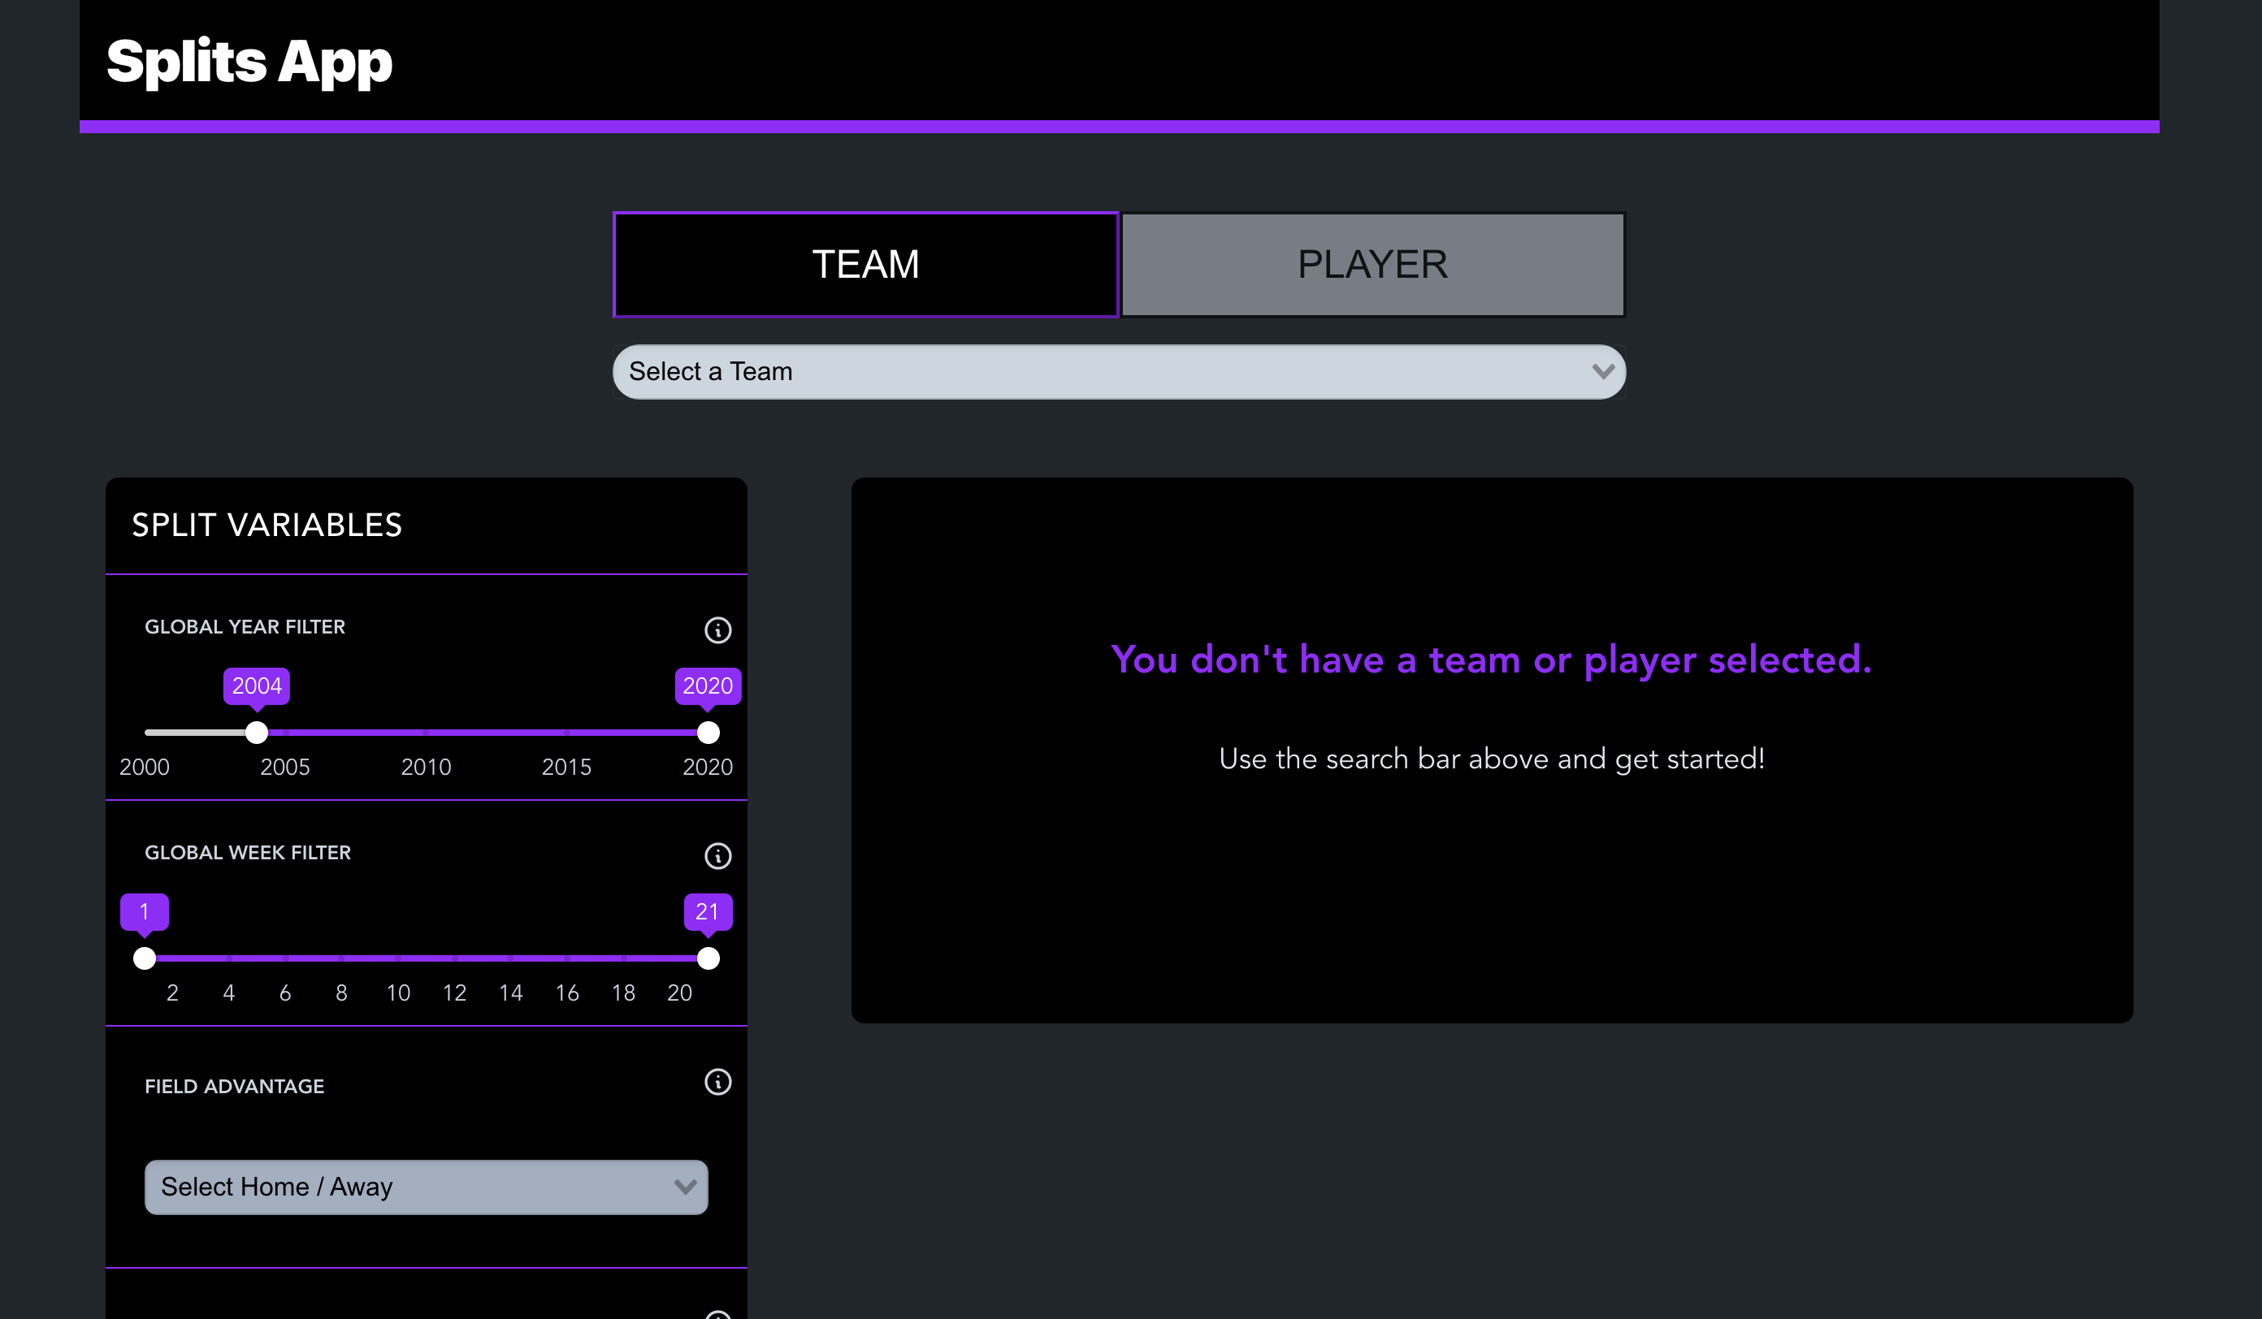Click the 2000 mark on year slider
This screenshot has height=1319, width=2262.
[x=145, y=768]
